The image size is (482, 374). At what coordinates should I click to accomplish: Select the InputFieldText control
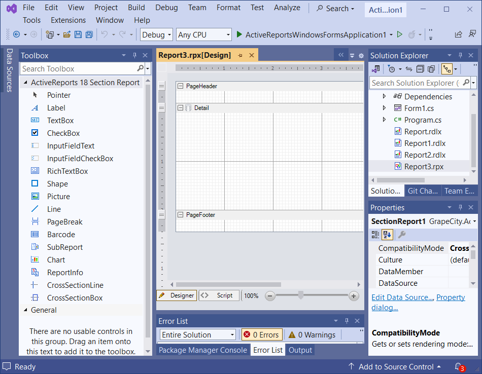[x=71, y=146]
